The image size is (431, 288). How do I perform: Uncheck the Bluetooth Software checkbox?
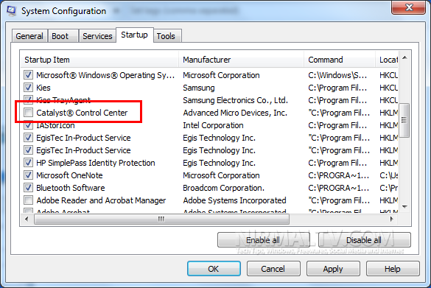click(x=28, y=187)
